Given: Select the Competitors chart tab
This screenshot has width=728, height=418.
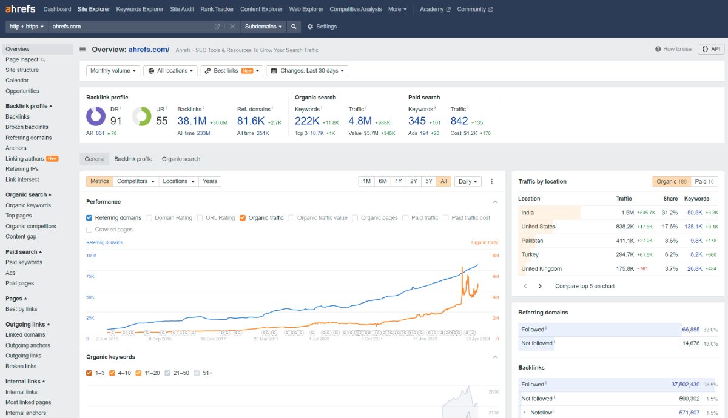Looking at the screenshot, I should click(x=136, y=181).
